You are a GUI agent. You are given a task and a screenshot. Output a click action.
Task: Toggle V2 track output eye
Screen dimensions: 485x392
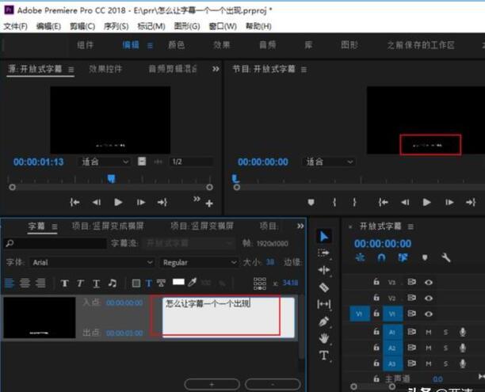pyautogui.click(x=429, y=298)
